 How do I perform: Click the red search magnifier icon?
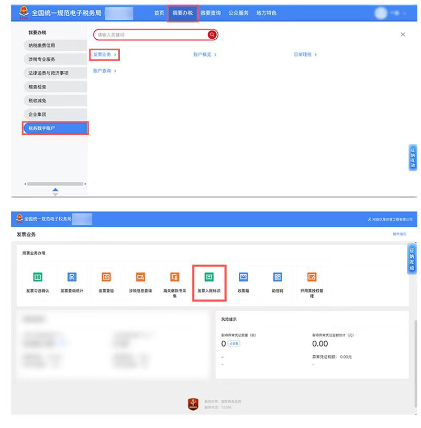click(212, 35)
